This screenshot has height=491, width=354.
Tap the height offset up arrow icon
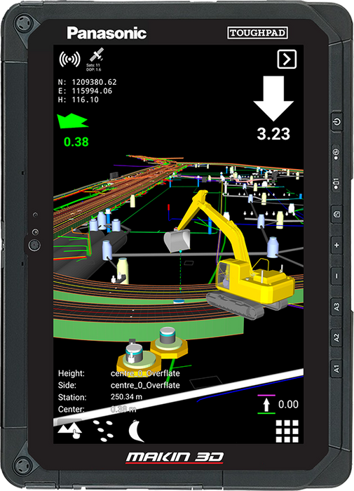pyautogui.click(x=266, y=404)
